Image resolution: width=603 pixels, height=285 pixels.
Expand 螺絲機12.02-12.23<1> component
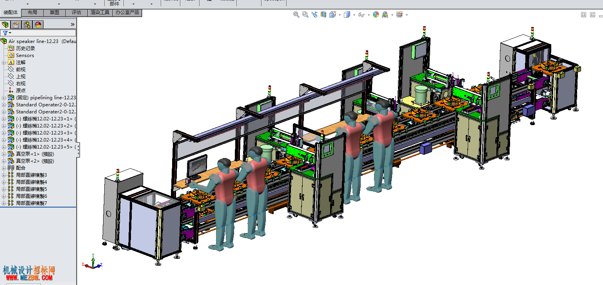[x=4, y=119]
